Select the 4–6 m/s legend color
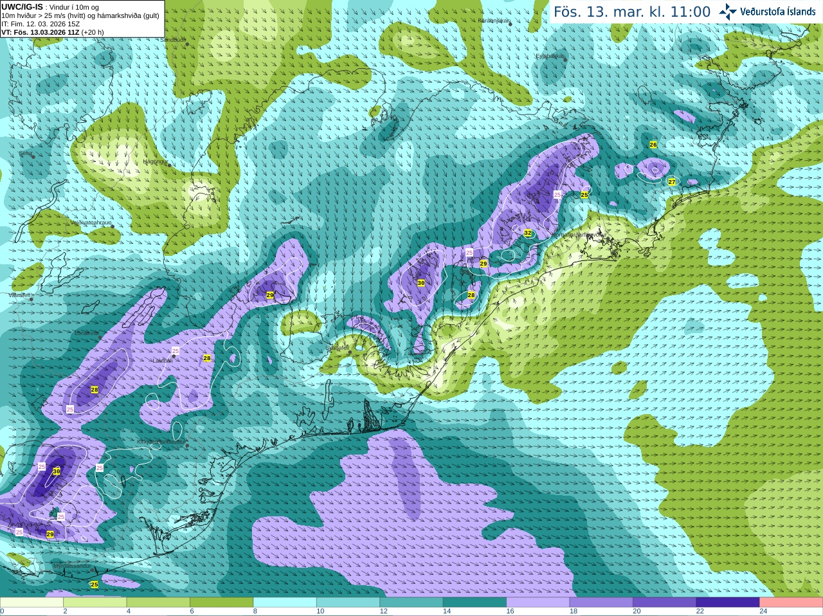 pos(158,602)
